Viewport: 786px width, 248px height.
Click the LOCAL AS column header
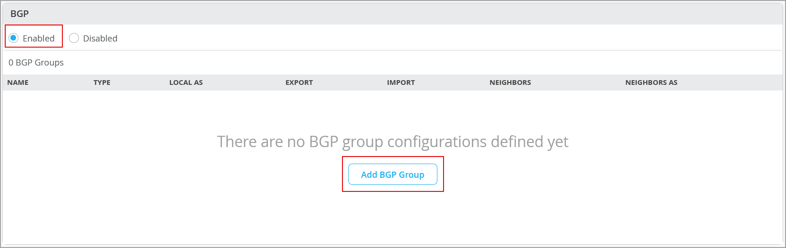(186, 83)
